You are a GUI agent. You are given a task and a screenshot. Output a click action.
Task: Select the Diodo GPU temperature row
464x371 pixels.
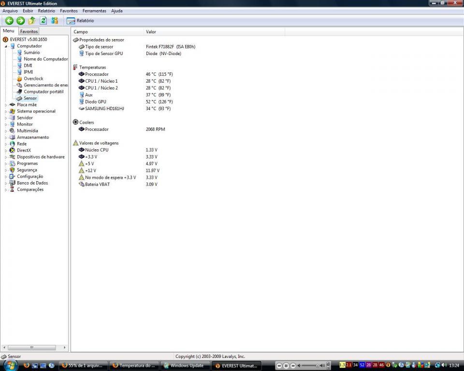(126, 102)
